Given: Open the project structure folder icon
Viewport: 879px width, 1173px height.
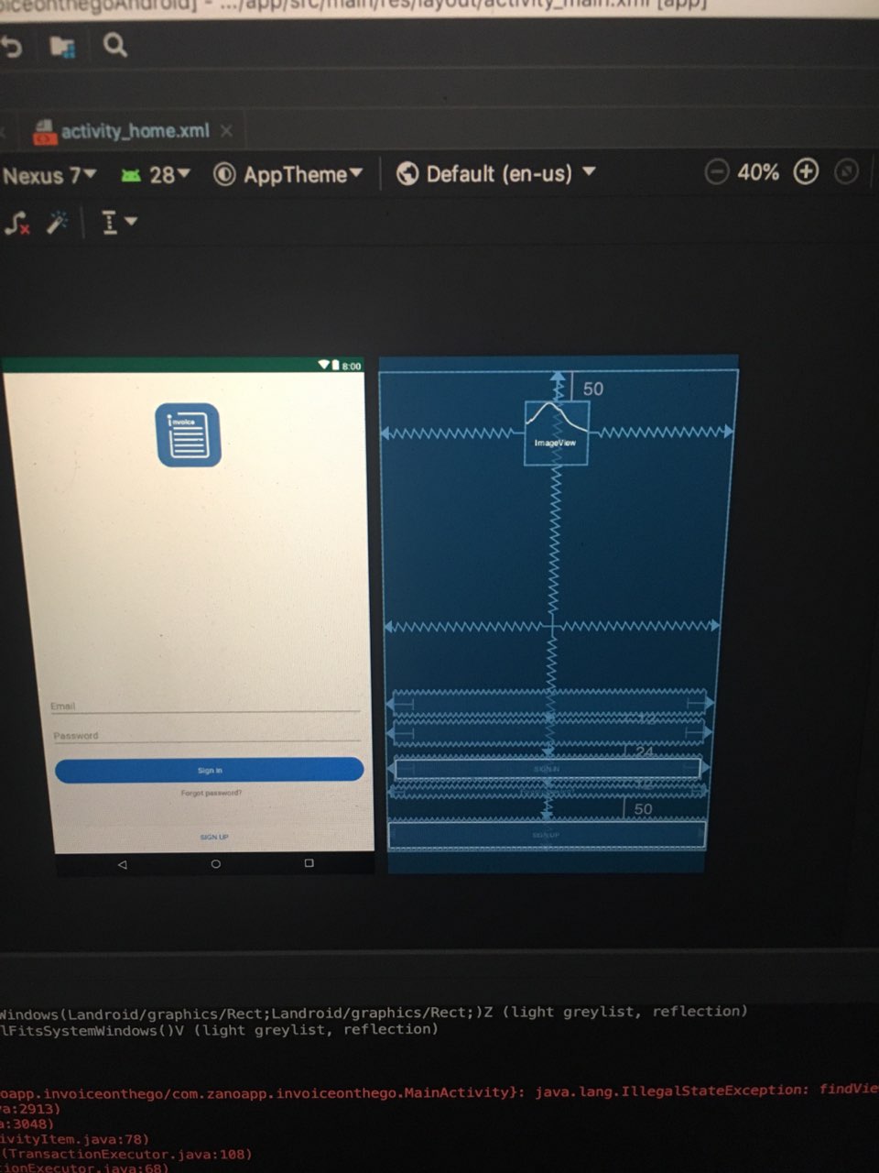Looking at the screenshot, I should pos(62,46).
